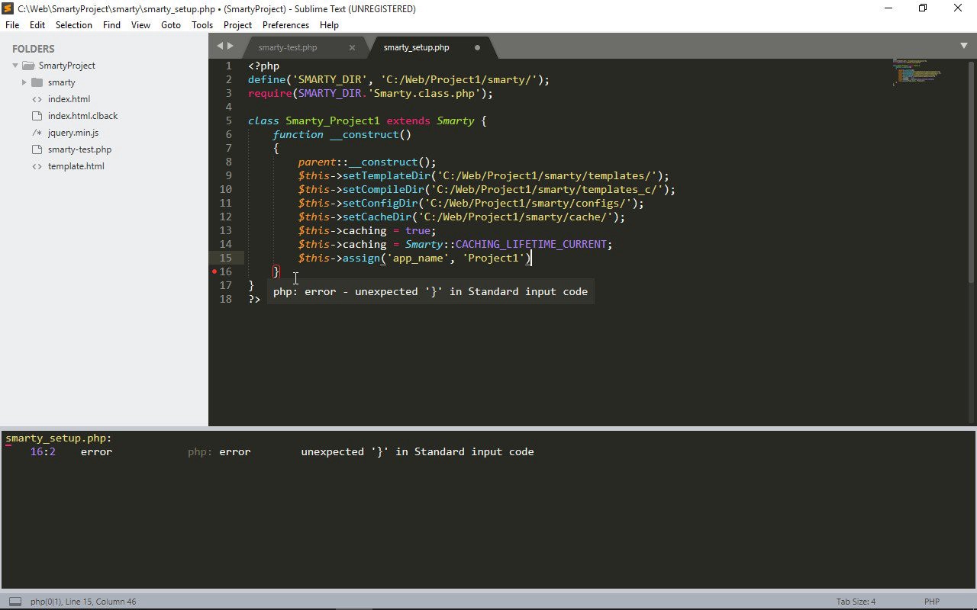Expand the smarty subfolder

point(24,82)
